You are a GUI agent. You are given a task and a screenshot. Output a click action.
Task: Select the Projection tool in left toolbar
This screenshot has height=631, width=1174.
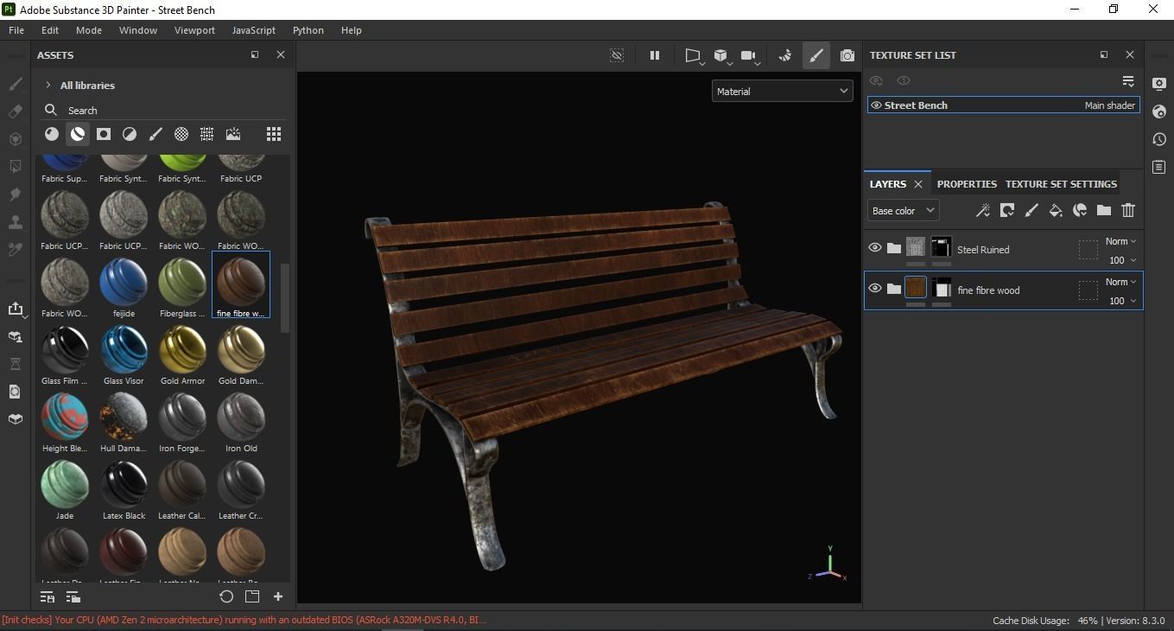pyautogui.click(x=15, y=139)
